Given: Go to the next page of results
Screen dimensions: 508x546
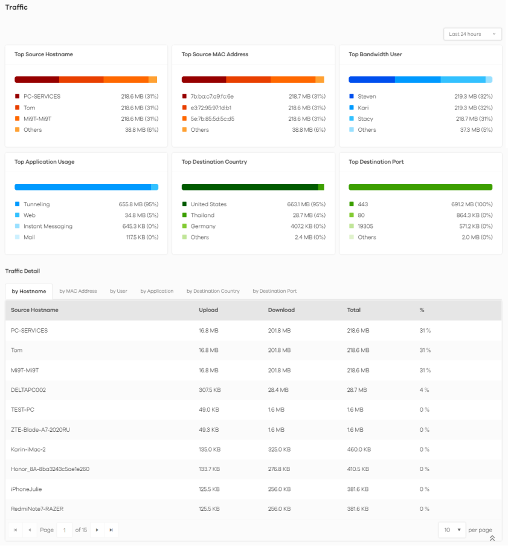Looking at the screenshot, I should point(97,530).
